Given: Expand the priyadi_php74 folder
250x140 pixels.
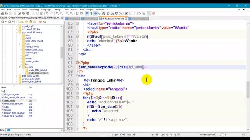Looking at the screenshot, I should (x=16, y=26).
